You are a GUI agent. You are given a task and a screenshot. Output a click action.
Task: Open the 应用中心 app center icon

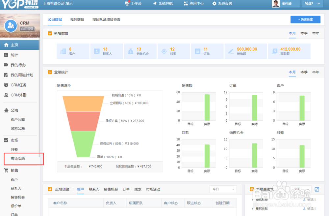(186, 3)
